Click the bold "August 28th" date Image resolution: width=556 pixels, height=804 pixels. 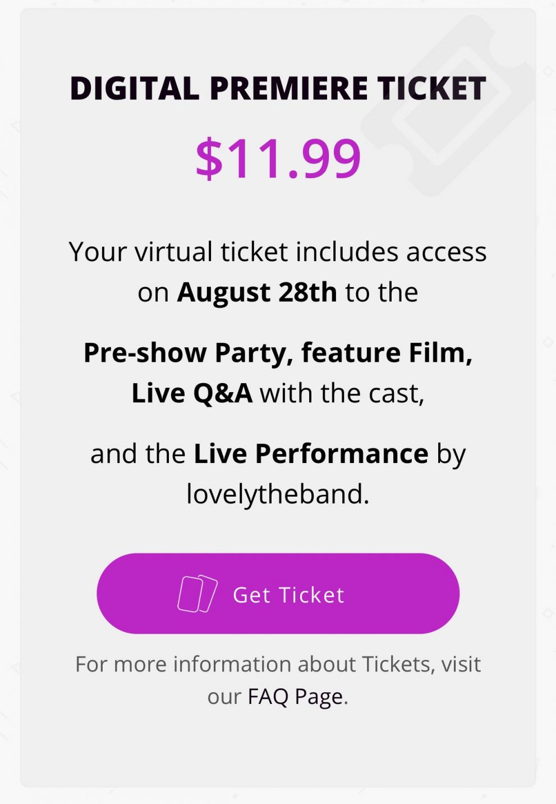256,292
